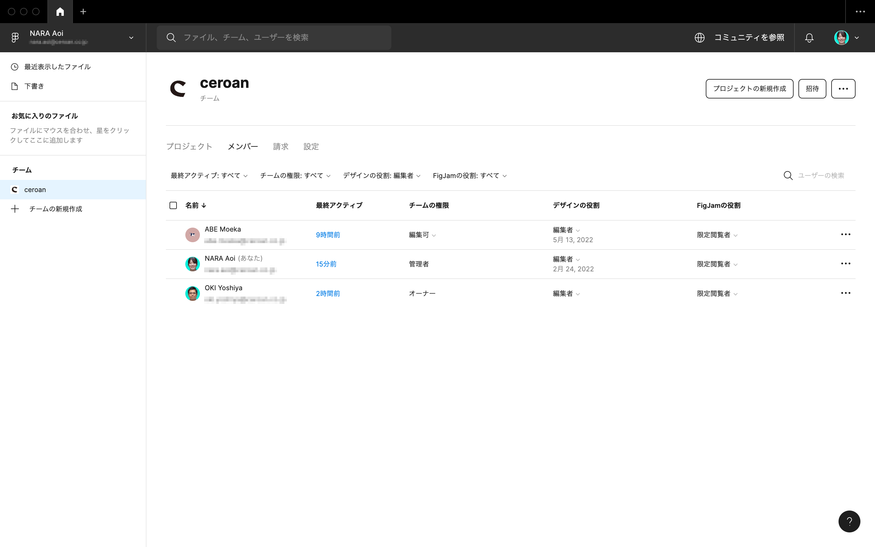Switch to the メンバー tab
875x547 pixels.
(x=243, y=146)
